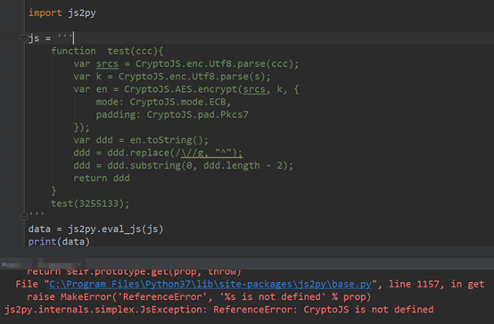This screenshot has height=324, width=494.
Task: Place cursor in print(data) call
Action: tap(59, 242)
